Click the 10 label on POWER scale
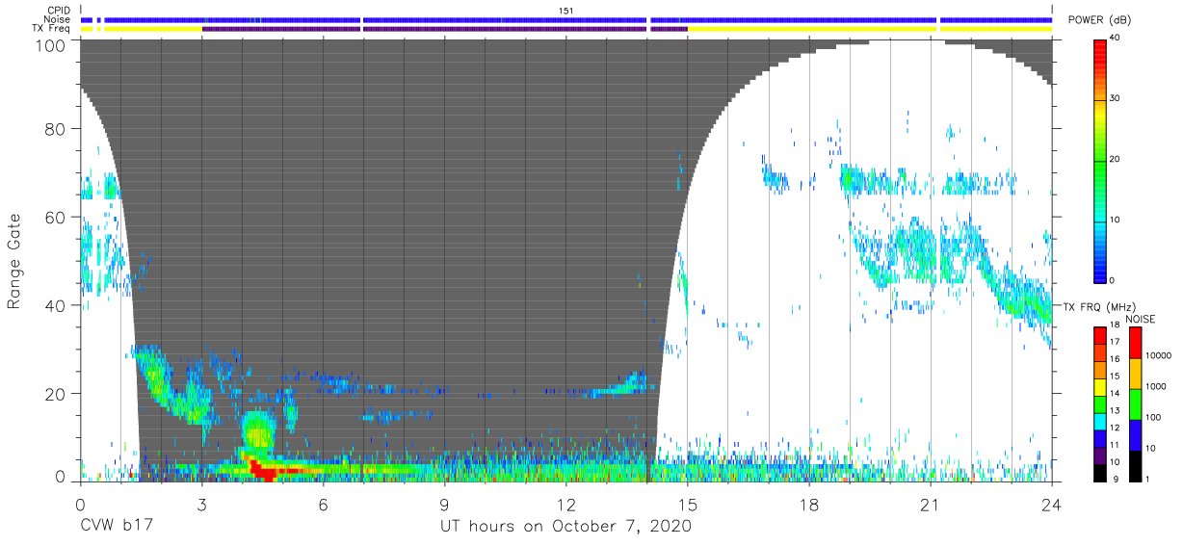Screen dimensions: 1183x546 [1116, 220]
